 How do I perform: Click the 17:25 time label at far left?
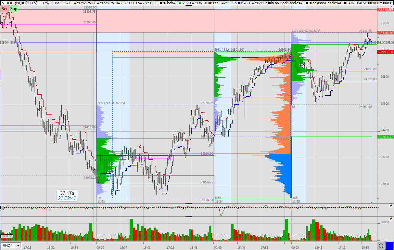point(27,247)
